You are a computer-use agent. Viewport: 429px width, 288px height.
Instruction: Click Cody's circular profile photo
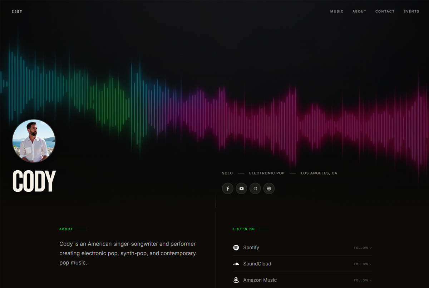point(34,141)
